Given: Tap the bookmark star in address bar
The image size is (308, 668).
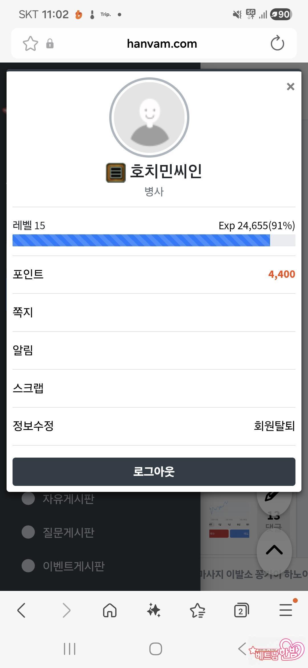Looking at the screenshot, I should coord(30,44).
